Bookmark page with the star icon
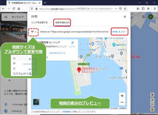Viewport: 158px width, 115px height. click(x=125, y=9)
